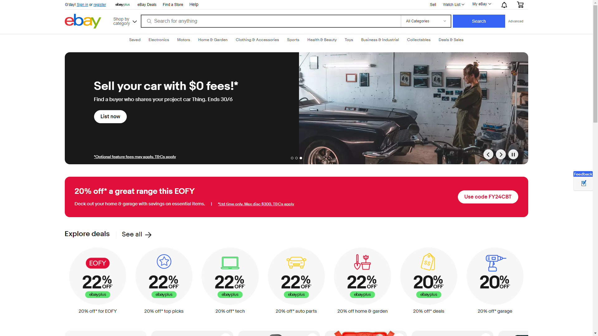The image size is (598, 336).
Task: Expand the Shop by category menu
Action: 125,21
